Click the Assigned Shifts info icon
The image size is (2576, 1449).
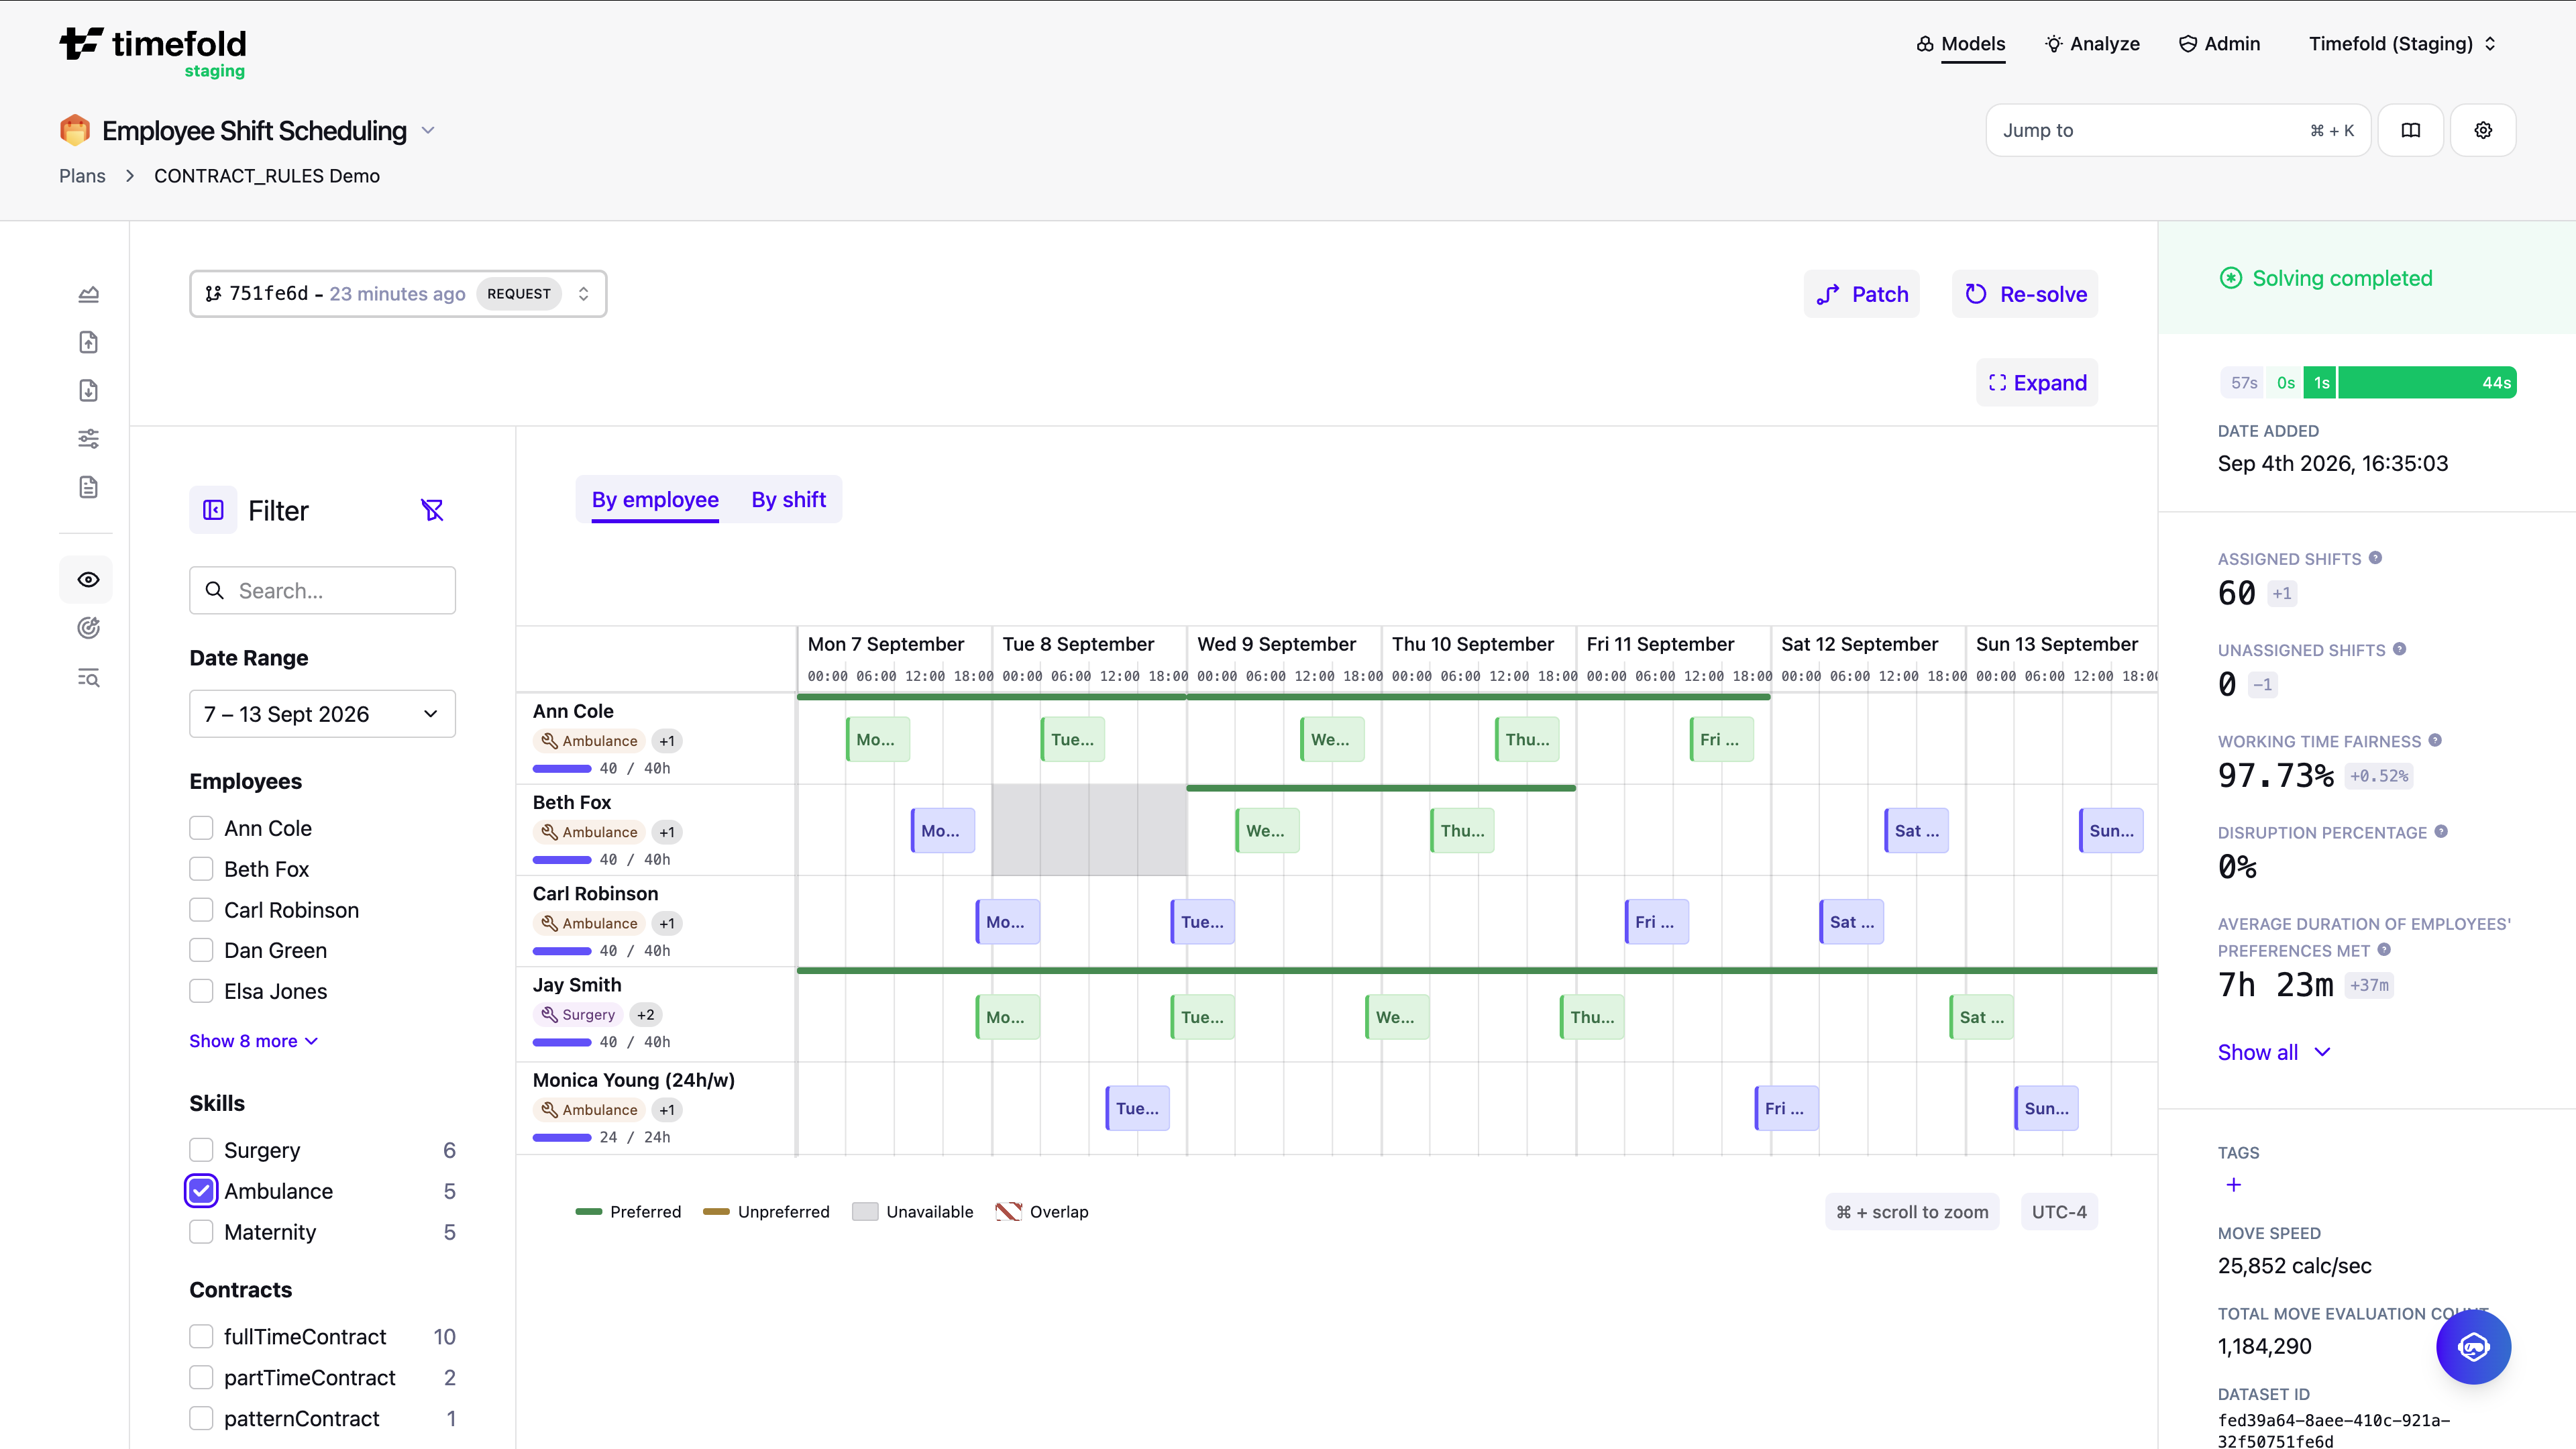click(2375, 558)
